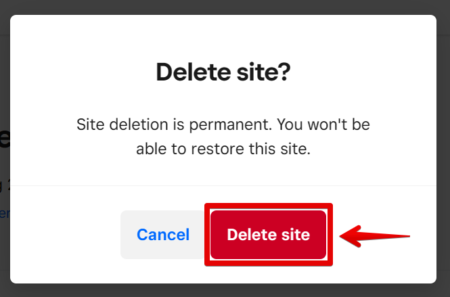
Task: Click the red Delete site button
Action: [x=269, y=235]
